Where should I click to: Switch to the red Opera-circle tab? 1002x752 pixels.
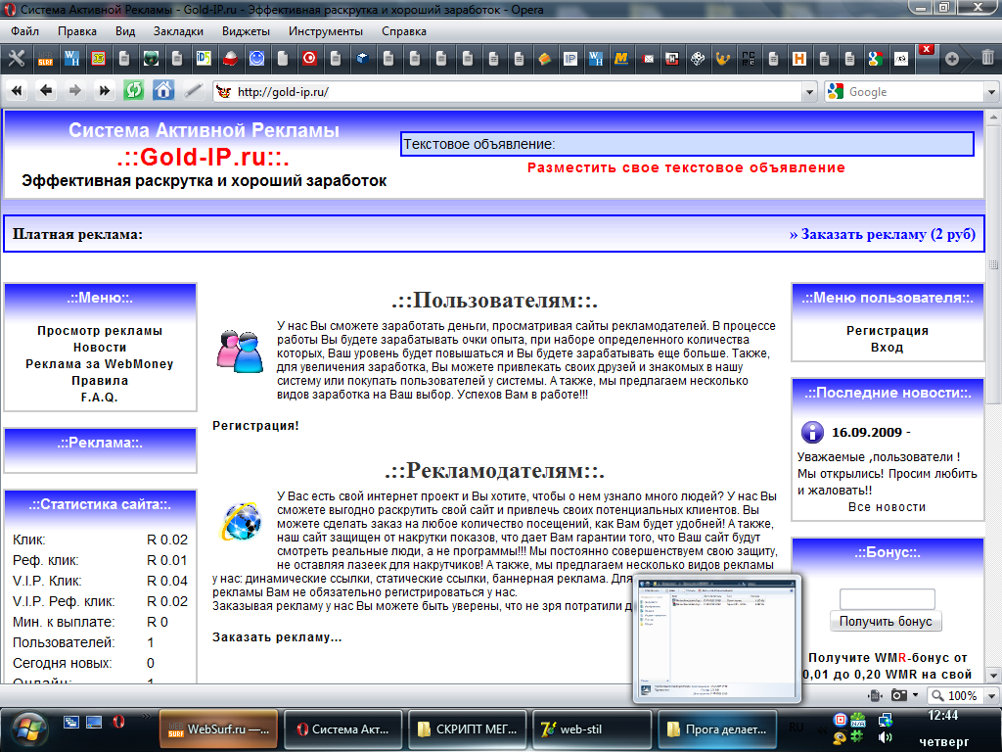click(x=309, y=59)
